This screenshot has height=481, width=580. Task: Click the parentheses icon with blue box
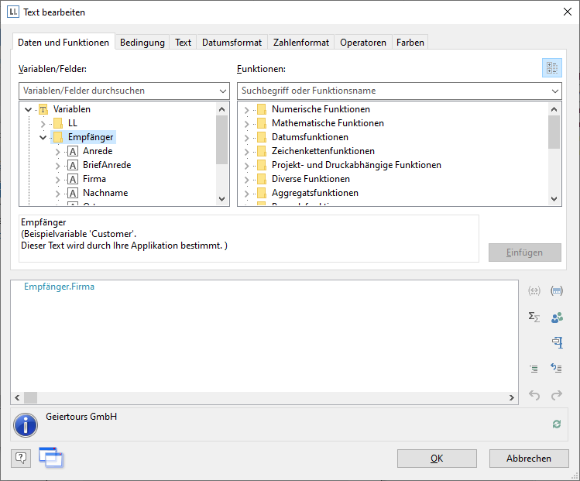click(556, 291)
